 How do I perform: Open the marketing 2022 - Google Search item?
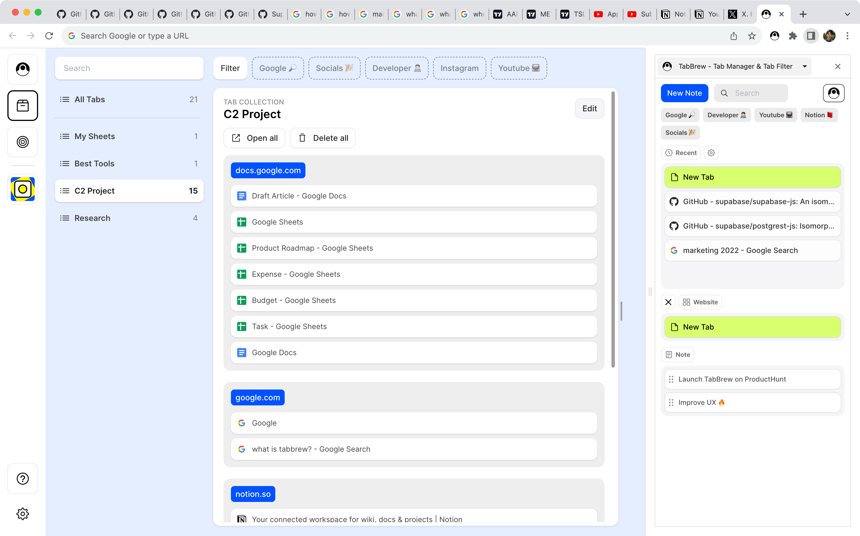point(753,251)
